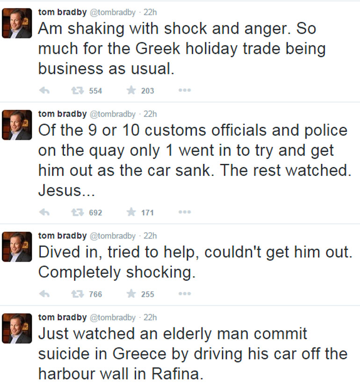Viewport: 360px width, 390px height.
Task: Open more options on Greek holiday tweet
Action: click(x=184, y=91)
